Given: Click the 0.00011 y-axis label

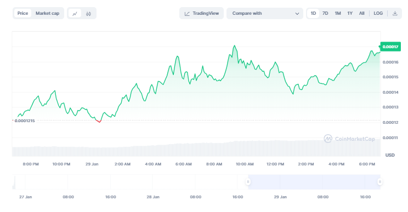Looking at the screenshot, I should coord(390,137).
